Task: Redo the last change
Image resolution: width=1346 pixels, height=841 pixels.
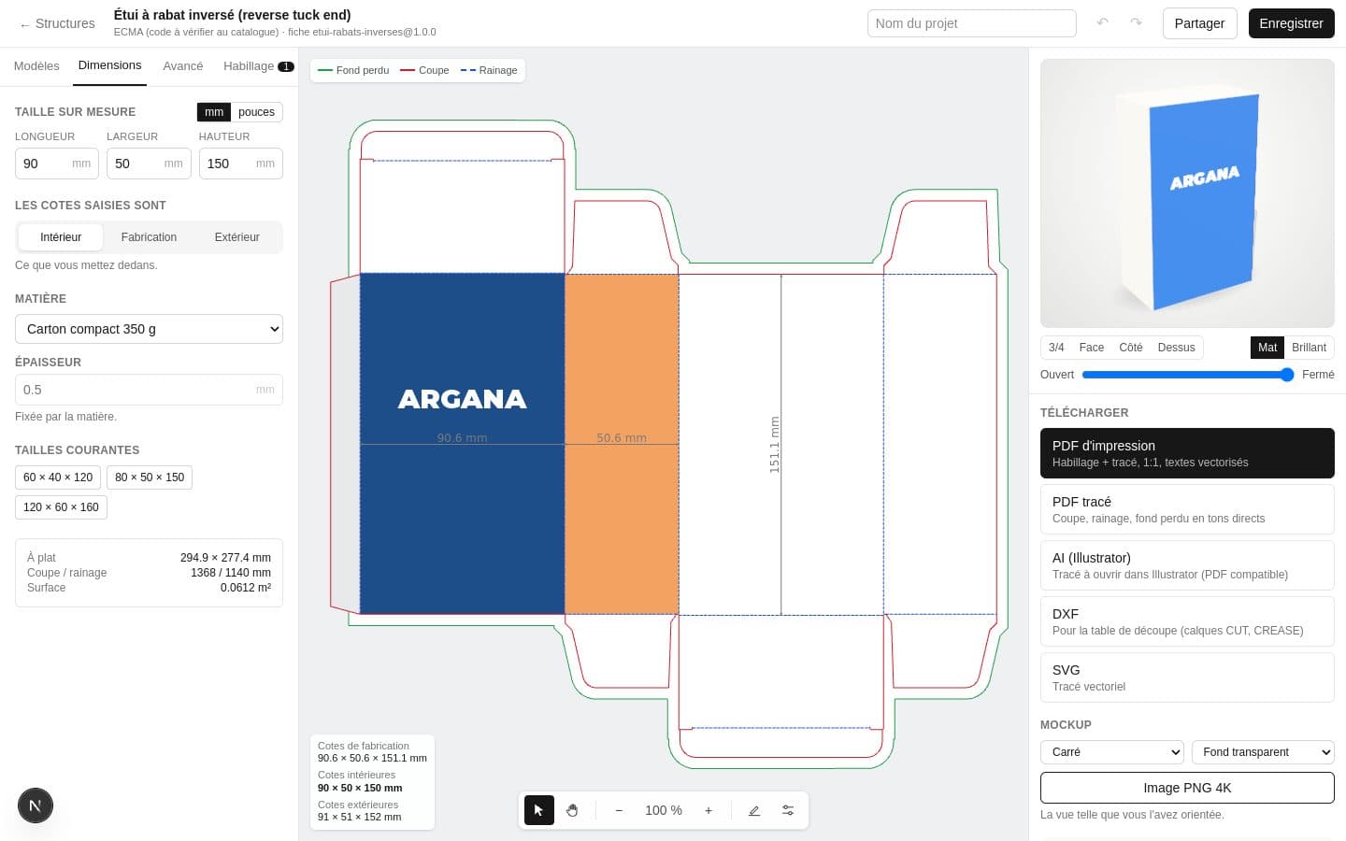Action: pyautogui.click(x=1136, y=22)
